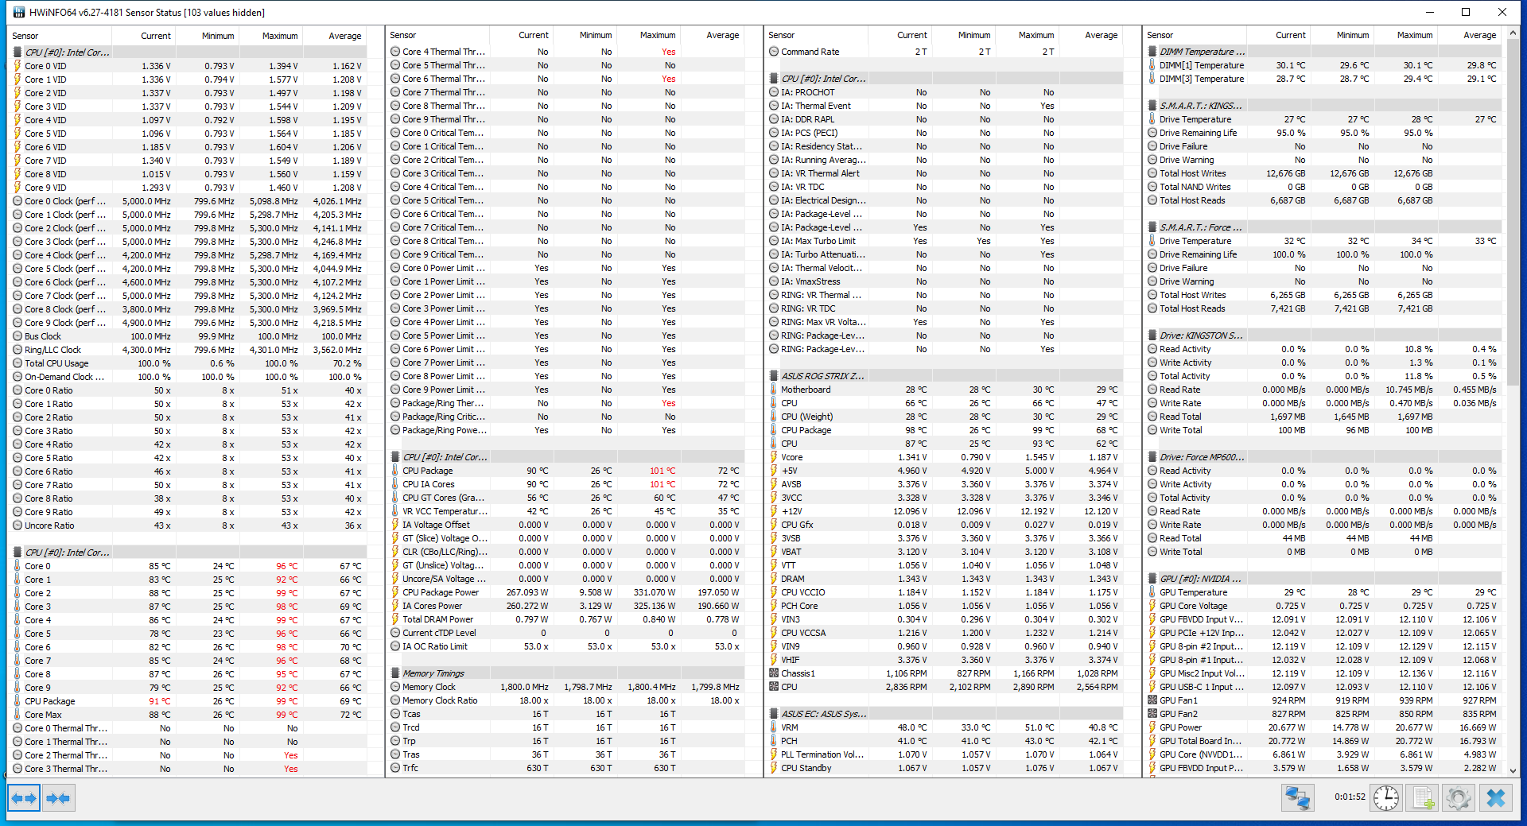Click the thermometer icon beside VRM
The height and width of the screenshot is (826, 1527).
774,727
